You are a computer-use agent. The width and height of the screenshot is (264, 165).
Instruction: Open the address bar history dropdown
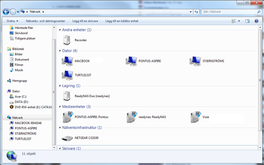pyautogui.click(x=191, y=12)
